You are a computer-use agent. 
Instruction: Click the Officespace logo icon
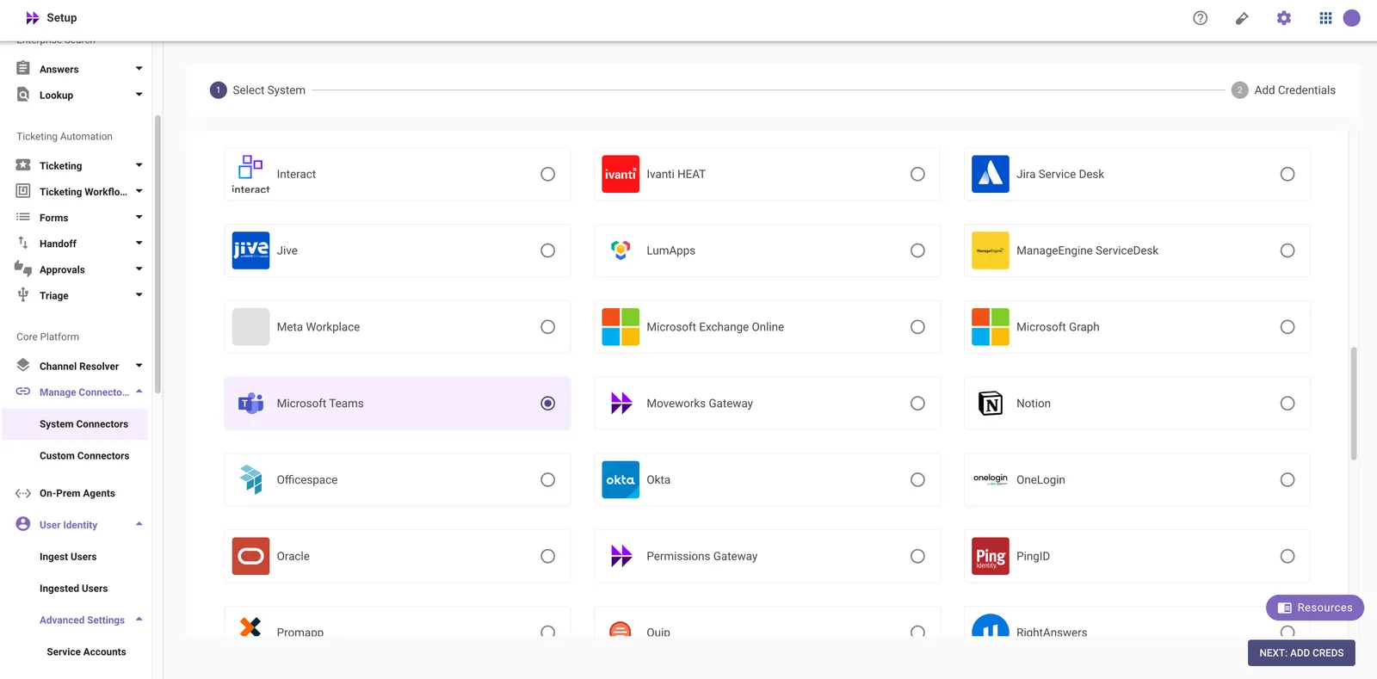click(x=250, y=480)
